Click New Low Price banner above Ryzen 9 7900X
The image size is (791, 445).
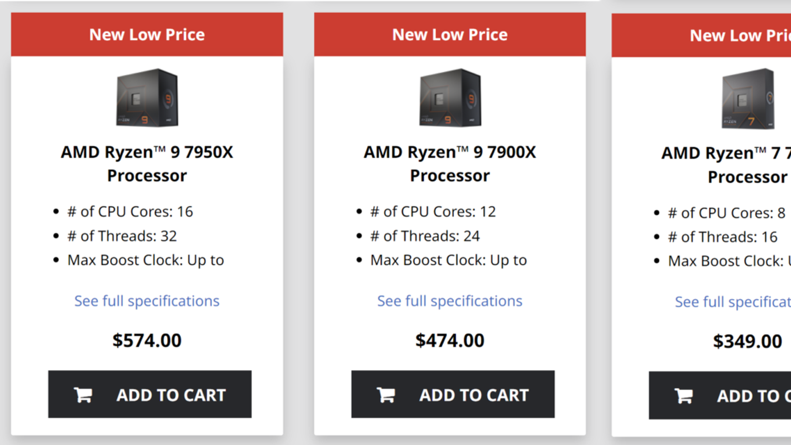click(450, 35)
